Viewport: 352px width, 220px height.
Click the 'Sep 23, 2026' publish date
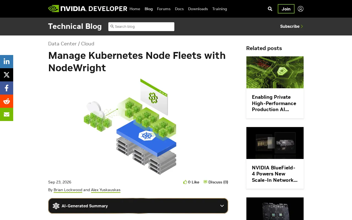pyautogui.click(x=60, y=182)
